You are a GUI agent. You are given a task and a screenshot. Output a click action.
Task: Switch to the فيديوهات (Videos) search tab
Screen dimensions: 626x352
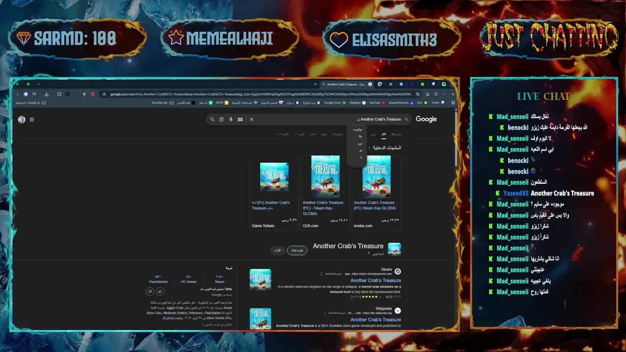coord(337,134)
